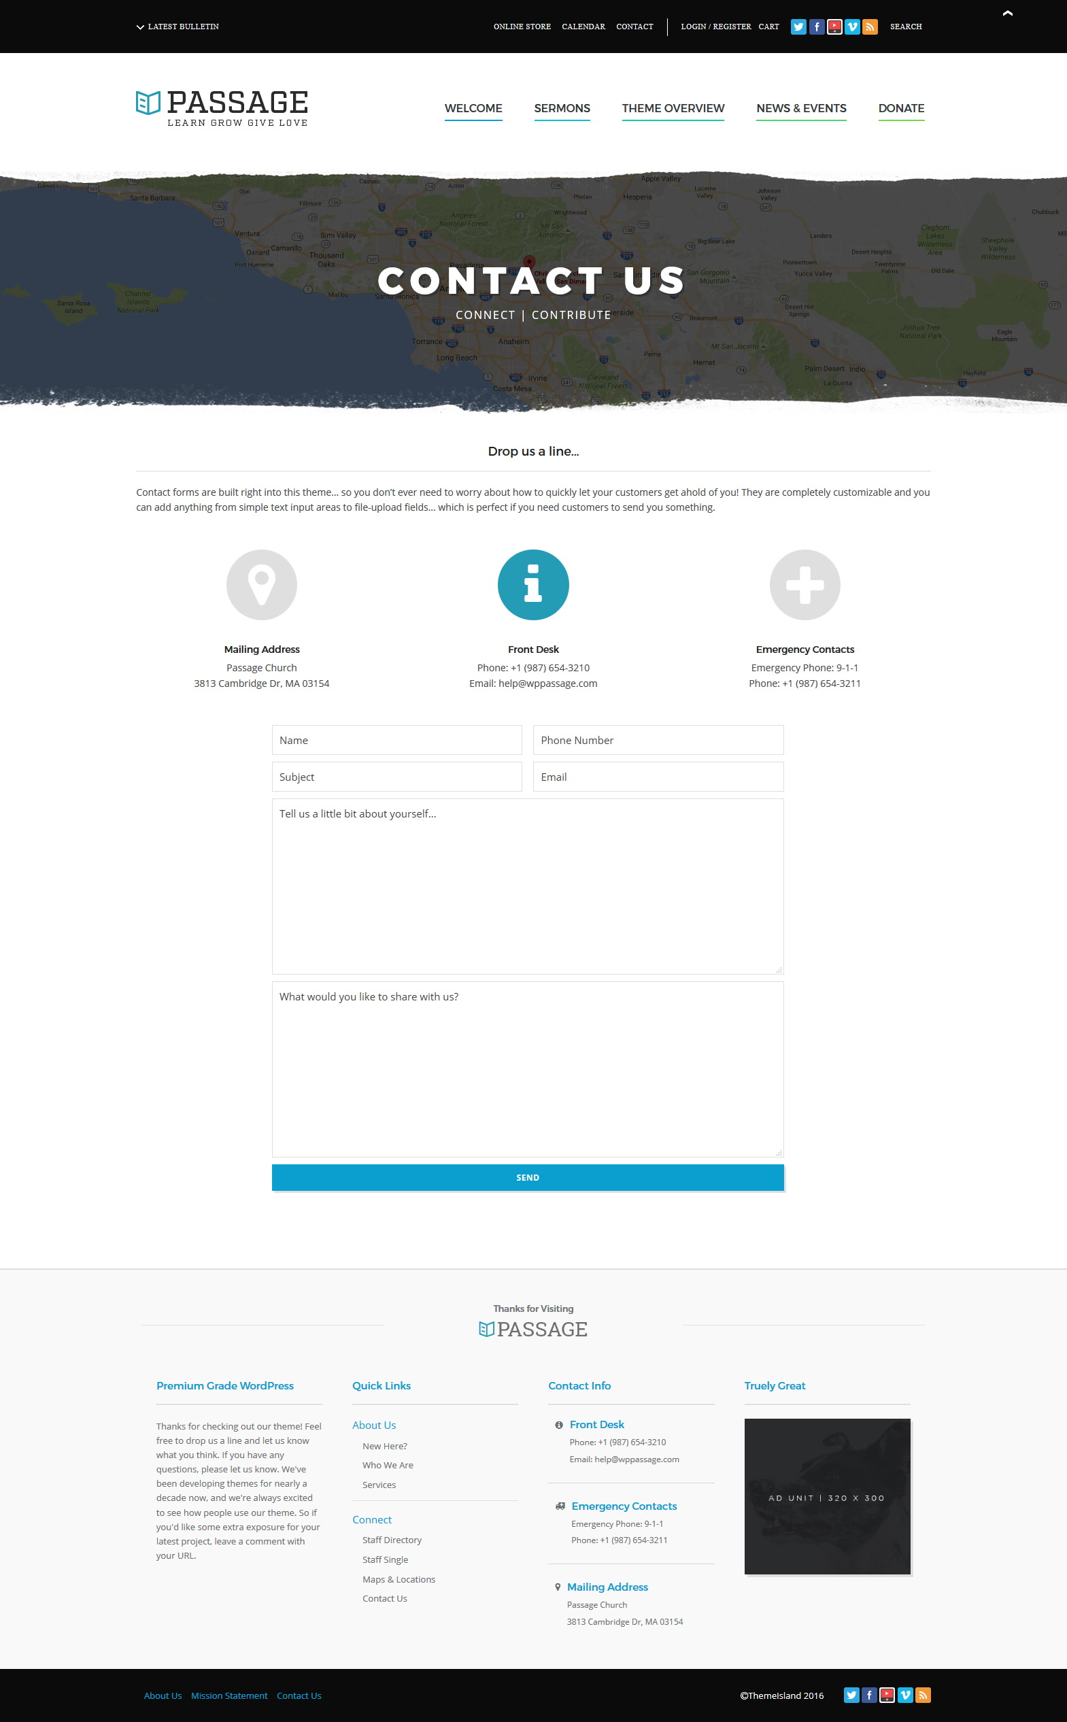This screenshot has height=1722, width=1067.
Task: Click the PASSAGE header logo text
Action: pyautogui.click(x=237, y=103)
